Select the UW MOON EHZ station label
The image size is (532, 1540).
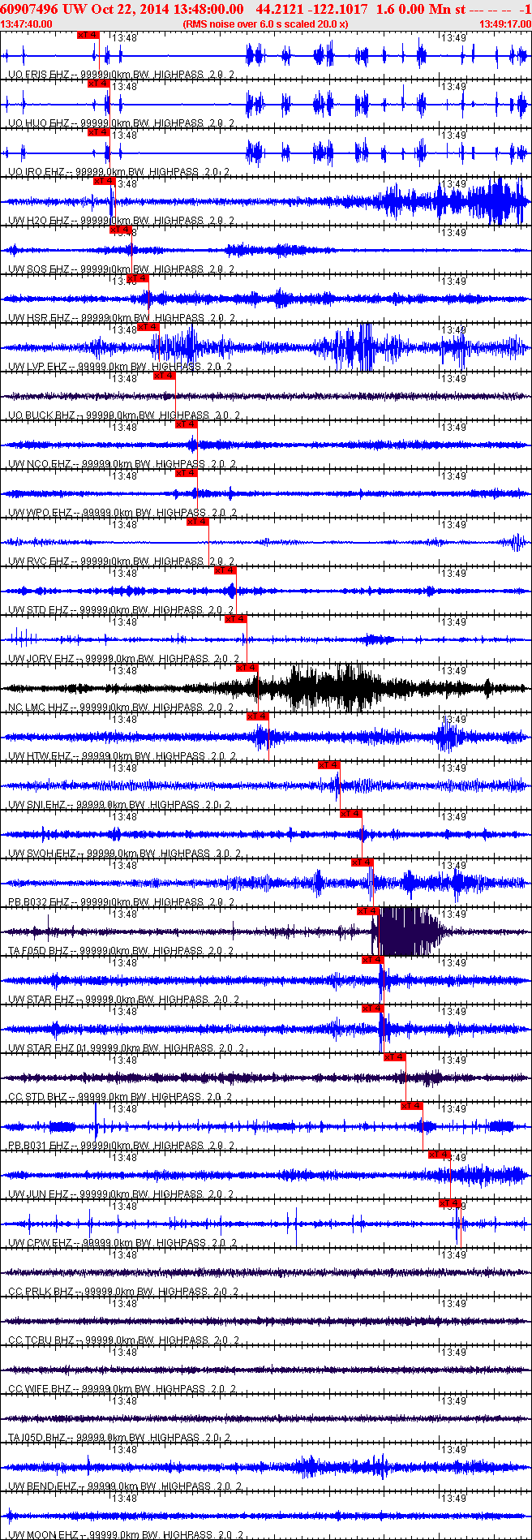click(x=126, y=1535)
